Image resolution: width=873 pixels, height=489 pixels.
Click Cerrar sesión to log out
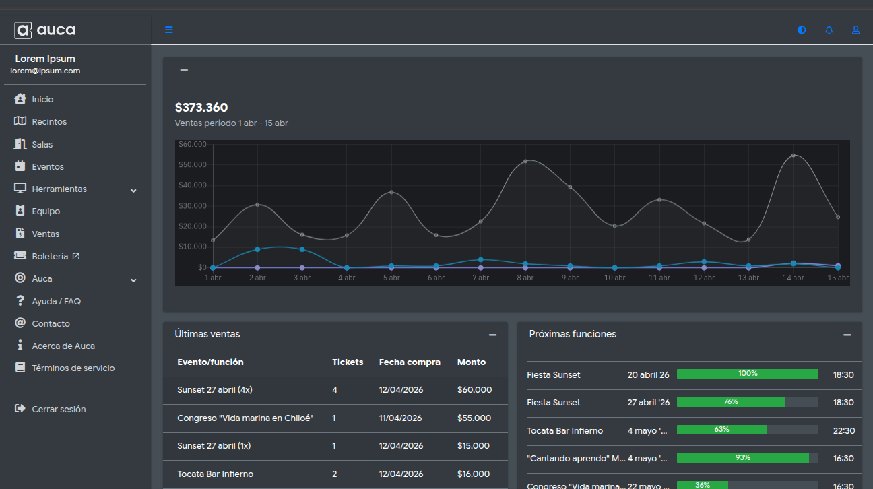point(59,409)
